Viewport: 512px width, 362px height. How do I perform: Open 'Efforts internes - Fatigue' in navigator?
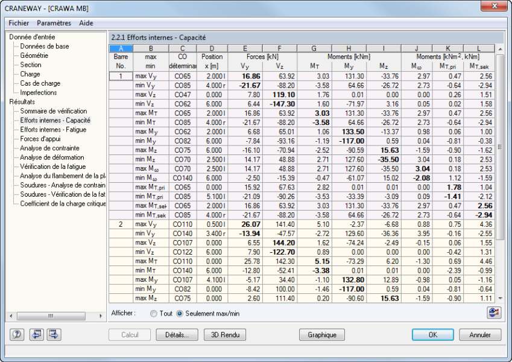coord(53,130)
